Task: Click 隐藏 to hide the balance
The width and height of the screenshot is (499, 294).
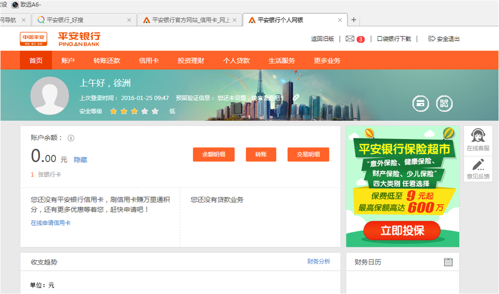Action: (x=80, y=160)
